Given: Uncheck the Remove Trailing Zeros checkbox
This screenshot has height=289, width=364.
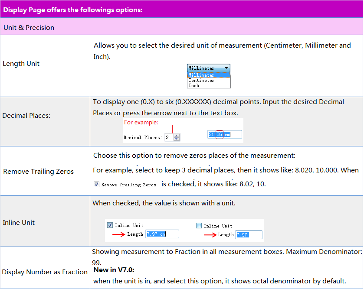Looking at the screenshot, I should click(96, 184).
